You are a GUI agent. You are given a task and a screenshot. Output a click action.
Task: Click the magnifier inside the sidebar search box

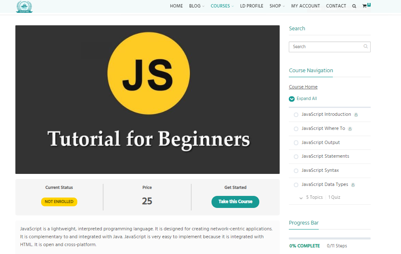pos(366,46)
